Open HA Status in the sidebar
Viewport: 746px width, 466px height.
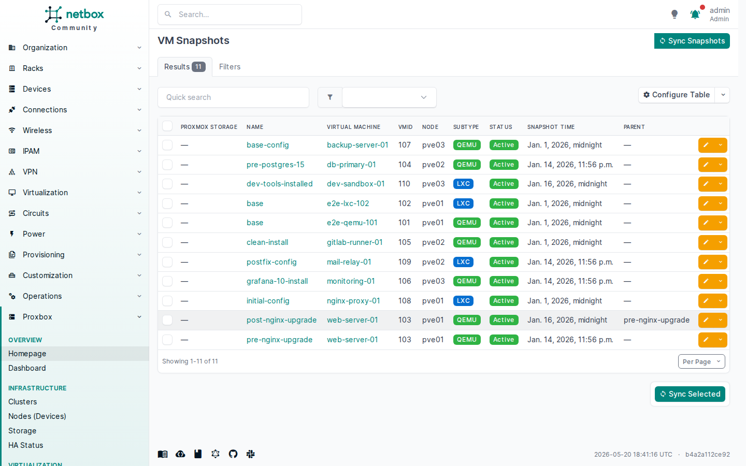pyautogui.click(x=75, y=445)
